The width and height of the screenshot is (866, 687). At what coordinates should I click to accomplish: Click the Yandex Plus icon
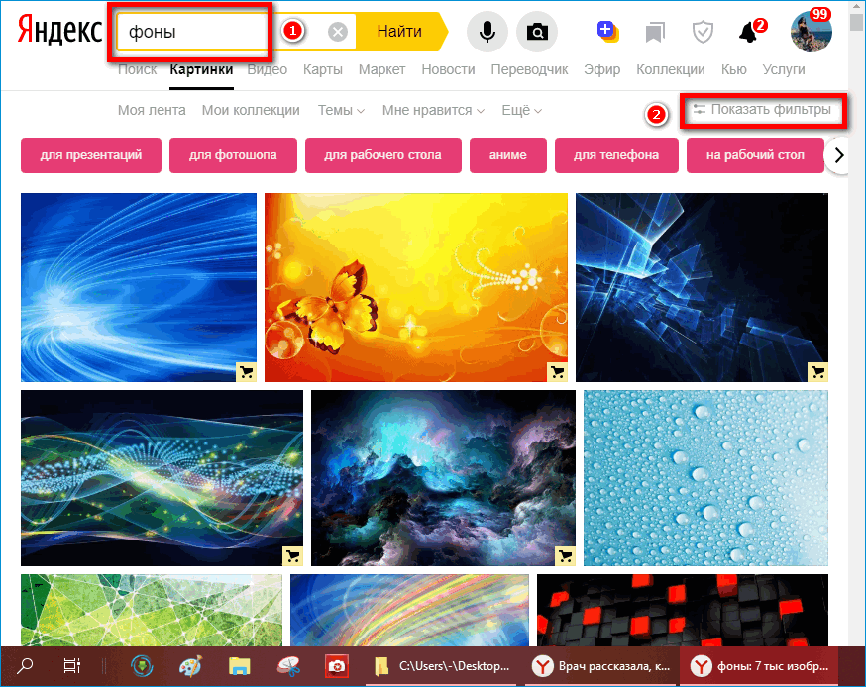point(607,32)
